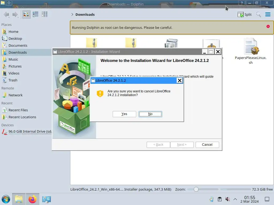Open Dolphin hamburger menu

coord(268,14)
